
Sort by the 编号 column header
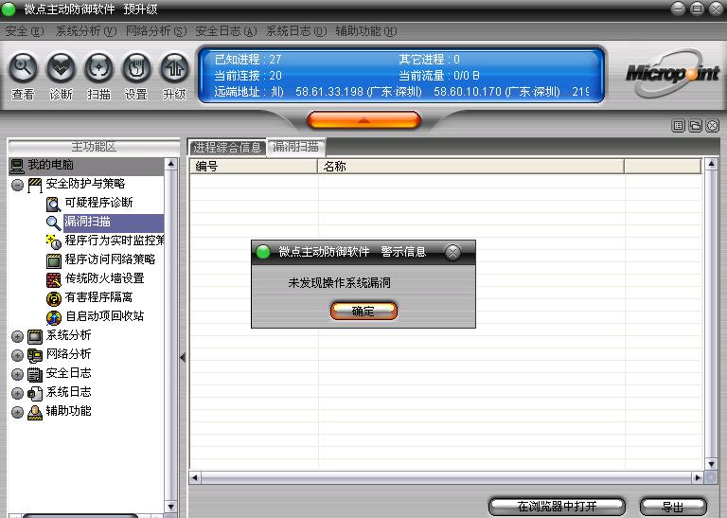254,167
